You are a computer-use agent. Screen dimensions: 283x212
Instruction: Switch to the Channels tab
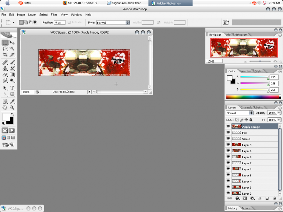(246, 107)
